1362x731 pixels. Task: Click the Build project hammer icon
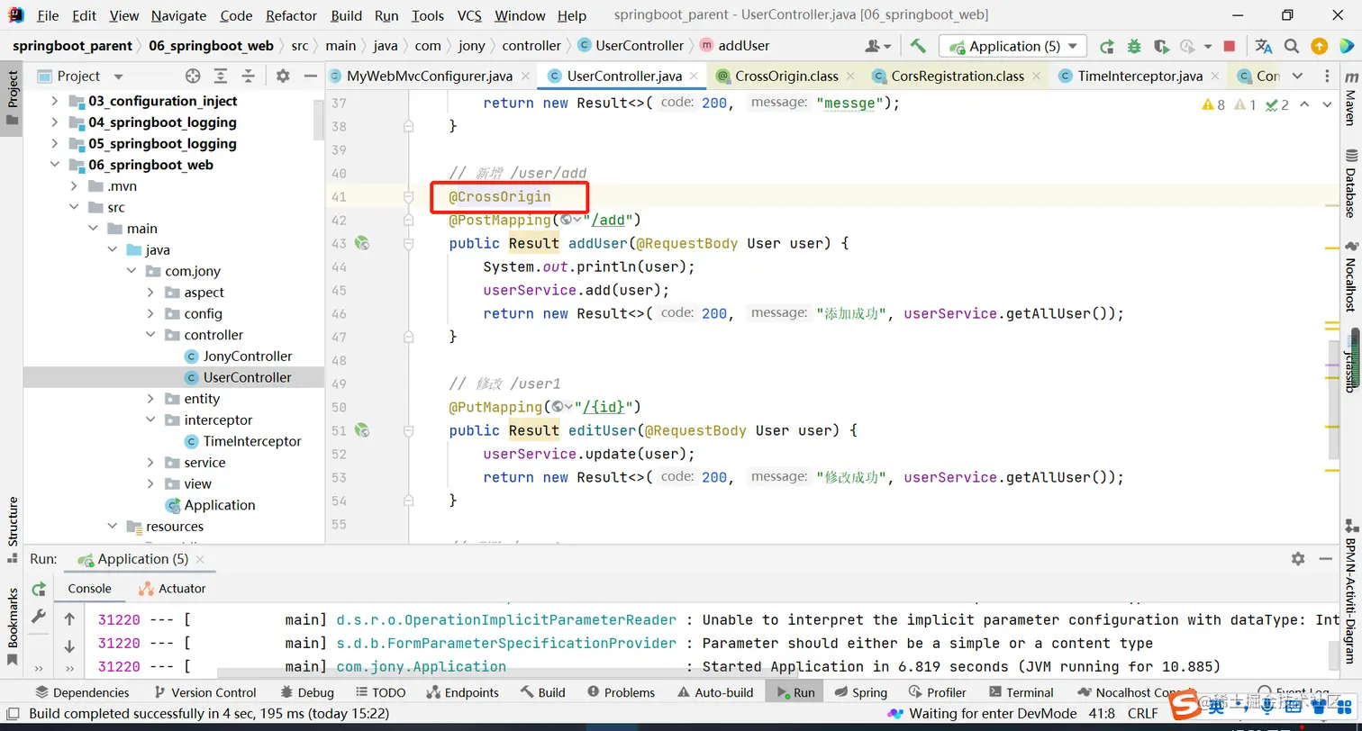pyautogui.click(x=918, y=46)
